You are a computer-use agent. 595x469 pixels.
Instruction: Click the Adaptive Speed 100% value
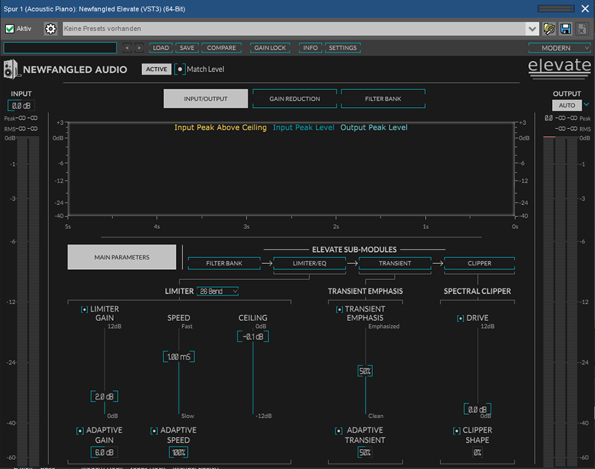[x=178, y=452]
